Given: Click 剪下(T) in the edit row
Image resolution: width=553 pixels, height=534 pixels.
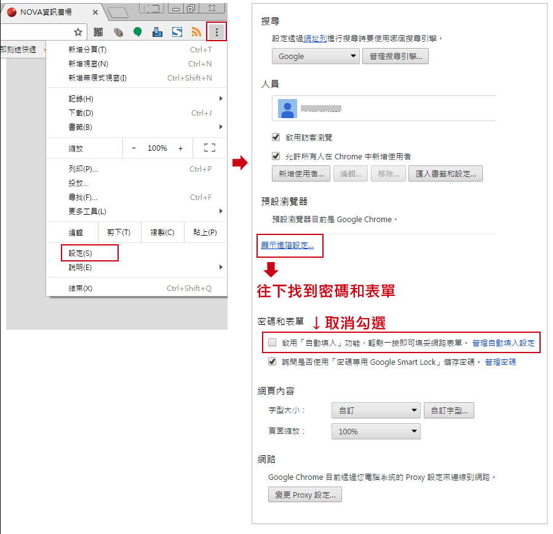Looking at the screenshot, I should pos(119,233).
